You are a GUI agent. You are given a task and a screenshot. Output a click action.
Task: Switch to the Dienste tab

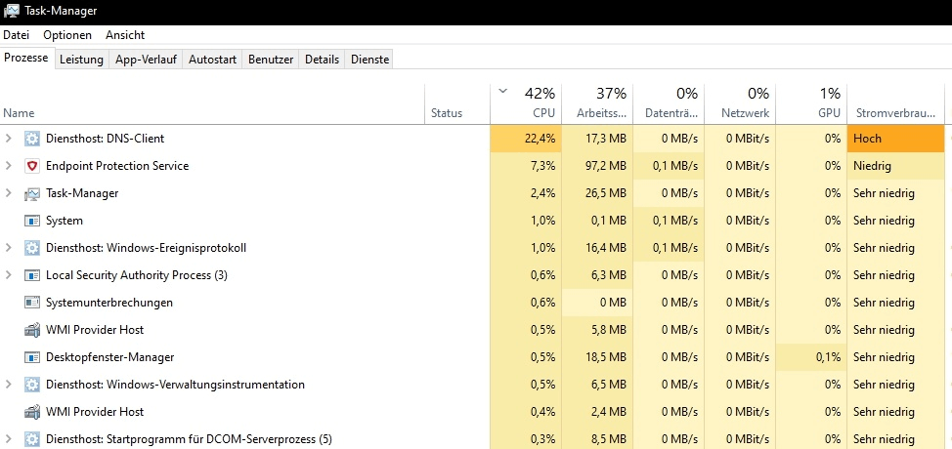369,60
